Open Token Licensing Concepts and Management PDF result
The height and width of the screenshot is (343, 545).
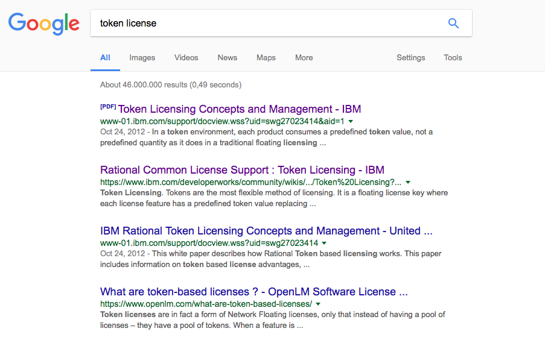tap(239, 109)
